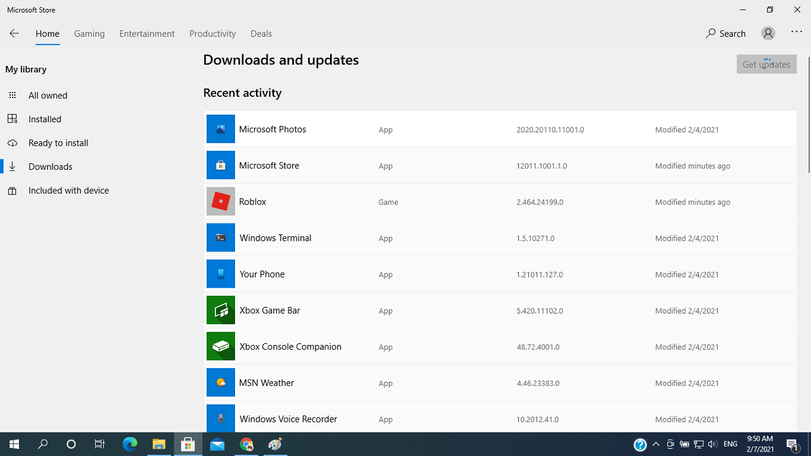
Task: Open the Xbox Console Companion entry name
Action: 290,346
